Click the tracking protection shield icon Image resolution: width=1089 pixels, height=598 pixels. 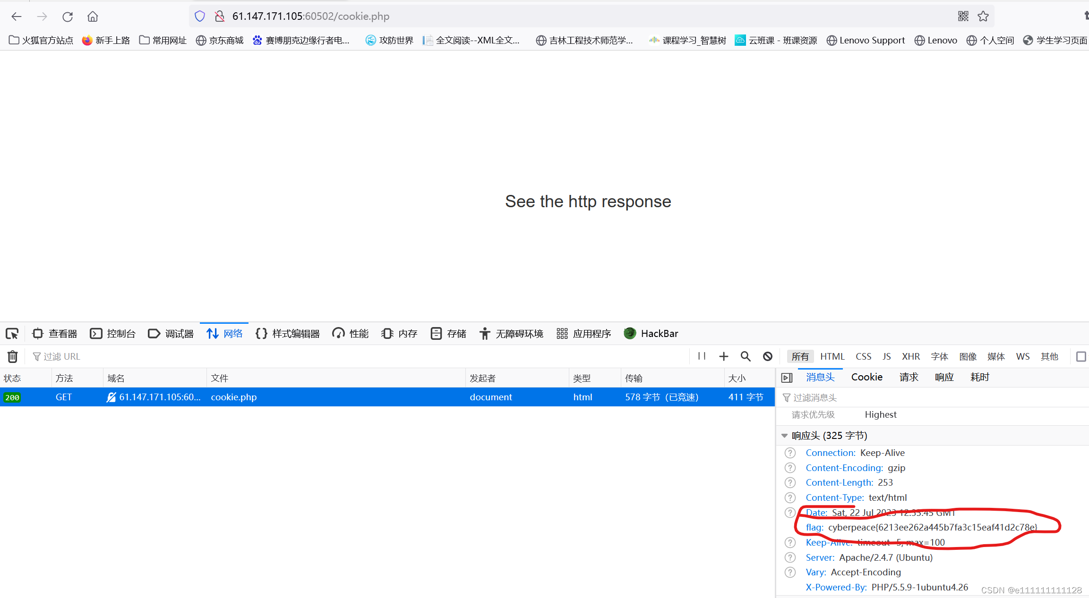199,16
